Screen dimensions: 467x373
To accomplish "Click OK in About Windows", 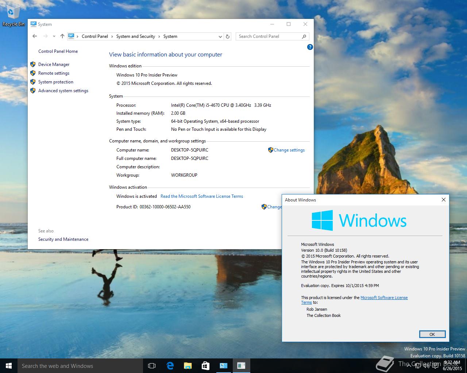I will [432, 334].
